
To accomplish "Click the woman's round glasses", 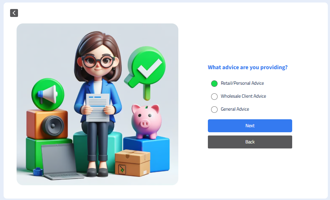I will 98,61.
